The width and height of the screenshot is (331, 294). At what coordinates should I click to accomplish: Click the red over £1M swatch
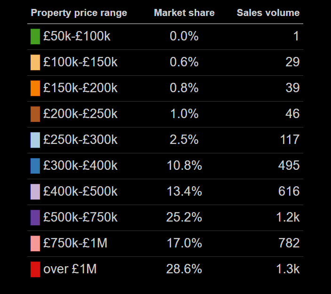click(35, 270)
